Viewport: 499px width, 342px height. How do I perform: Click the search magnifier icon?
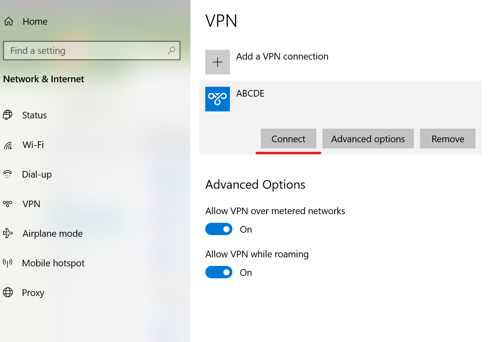pyautogui.click(x=171, y=51)
